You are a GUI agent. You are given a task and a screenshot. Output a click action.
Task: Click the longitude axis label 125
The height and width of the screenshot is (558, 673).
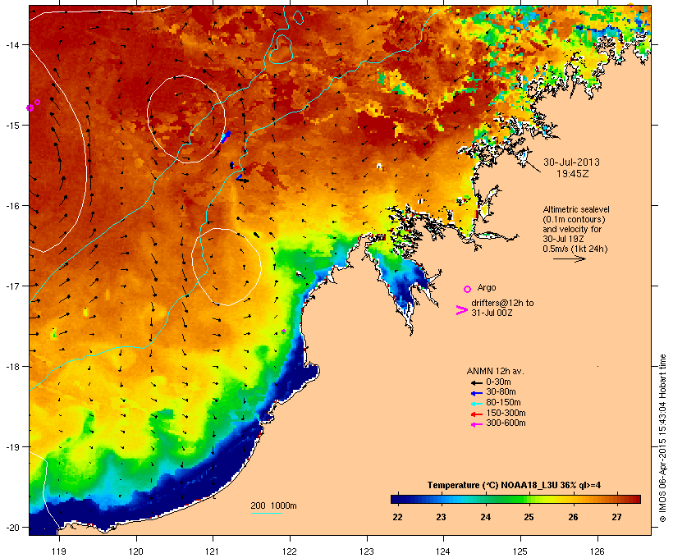click(x=520, y=551)
